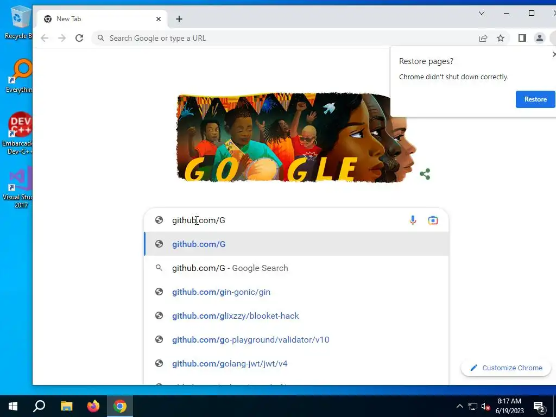The width and height of the screenshot is (556, 417).
Task: Reload the page with the refresh icon
Action: pos(79,38)
